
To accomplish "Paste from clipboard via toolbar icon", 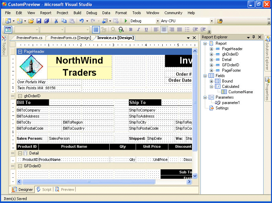I will (72, 21).
